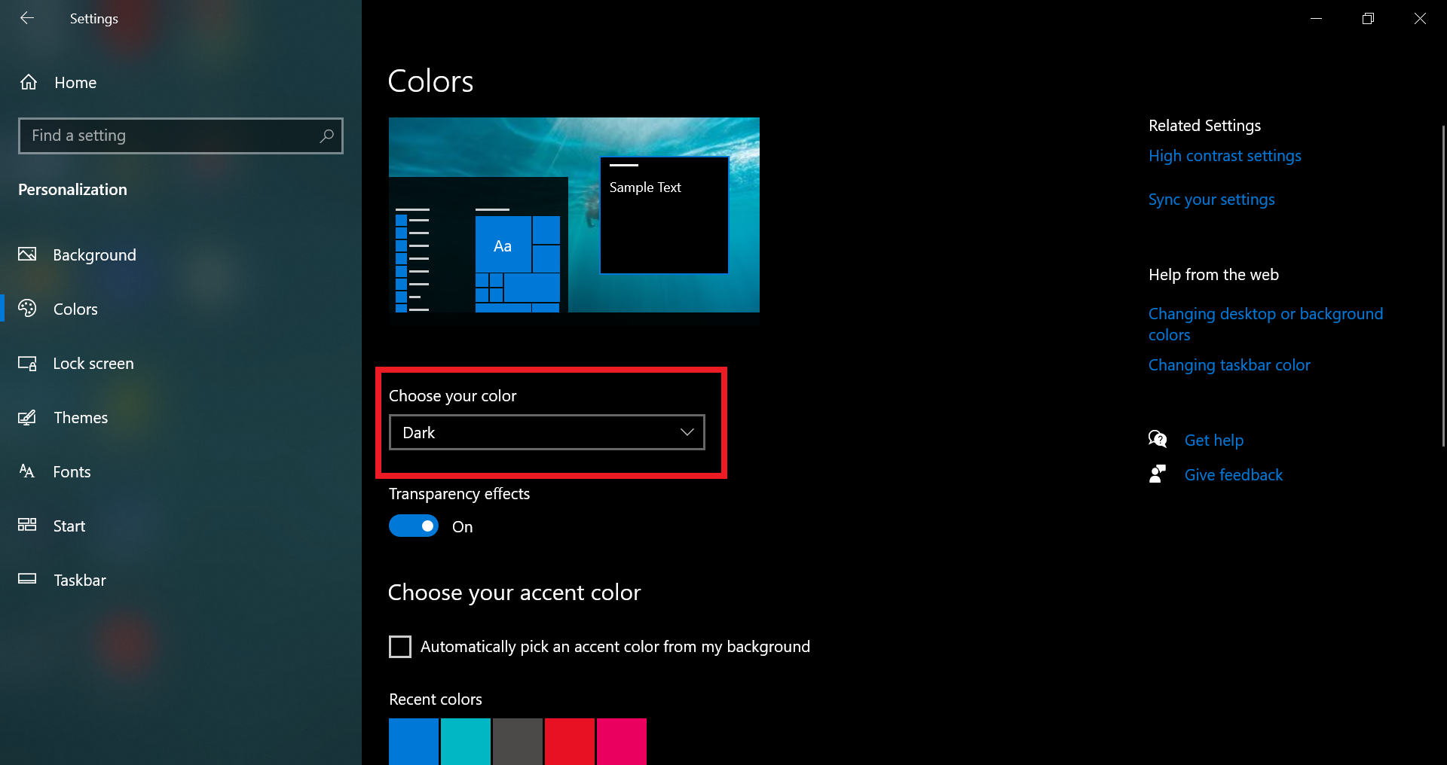Viewport: 1447px width, 765px height.
Task: Click the Recent colors label
Action: (x=436, y=699)
